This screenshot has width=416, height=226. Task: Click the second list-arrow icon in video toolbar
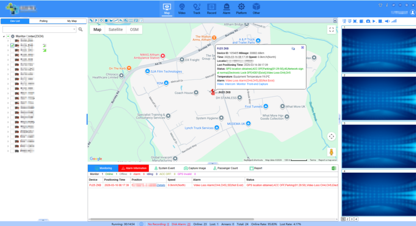click(x=350, y=21)
